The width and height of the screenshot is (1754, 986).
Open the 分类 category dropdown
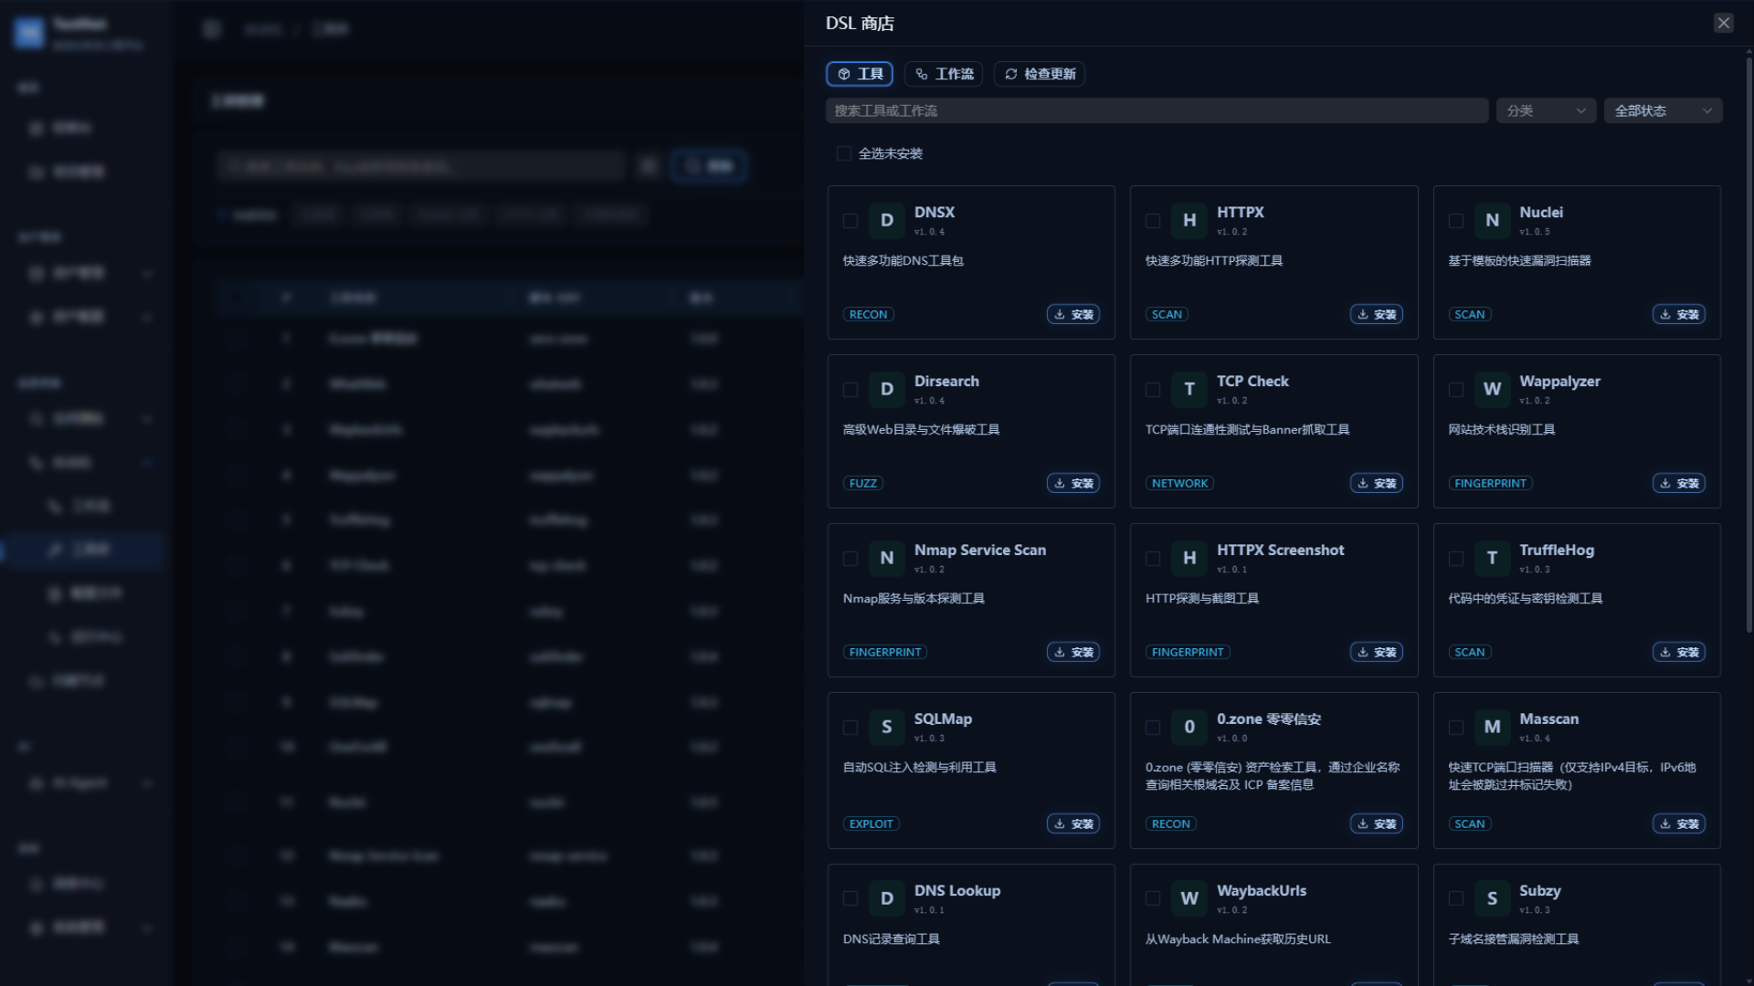pyautogui.click(x=1546, y=110)
